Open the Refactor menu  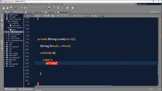pos(26,4)
